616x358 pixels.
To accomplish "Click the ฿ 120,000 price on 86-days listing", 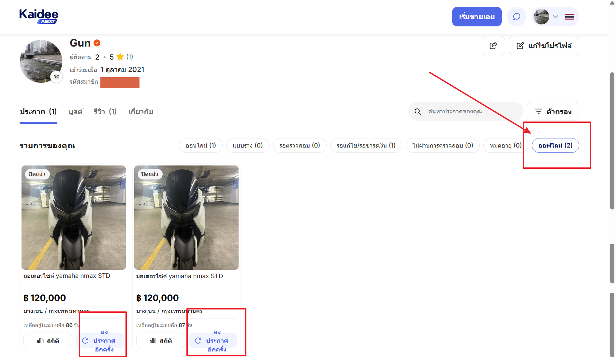I will (45, 298).
